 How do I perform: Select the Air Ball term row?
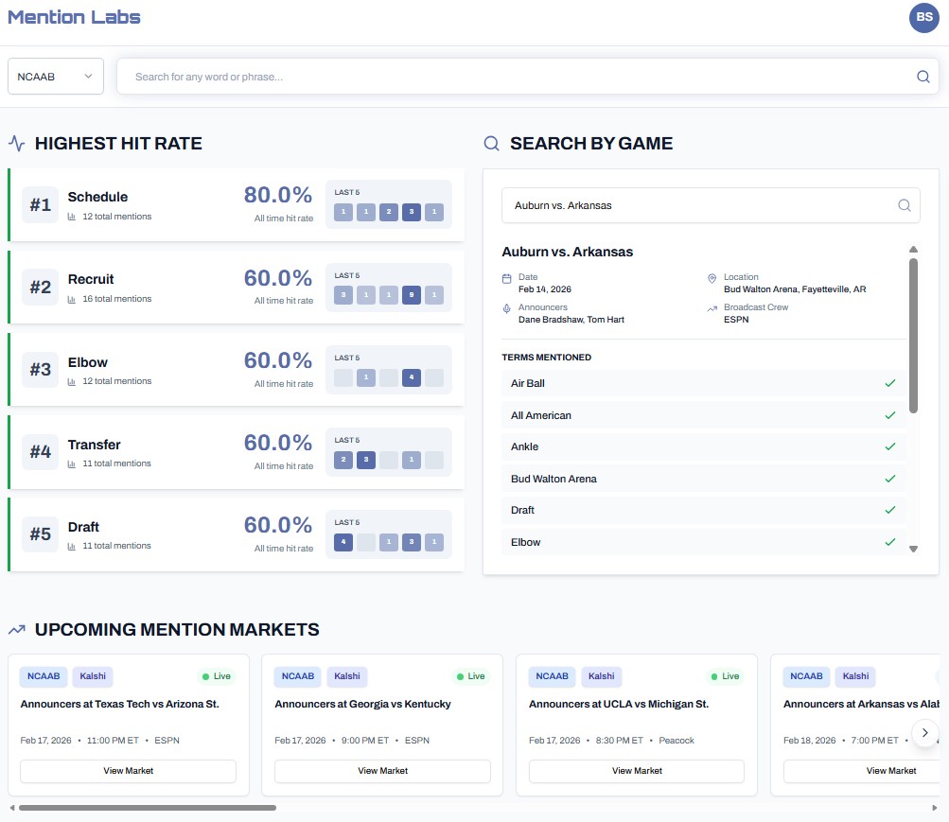703,383
